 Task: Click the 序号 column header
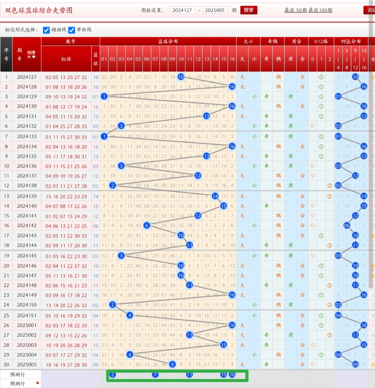tap(6, 55)
